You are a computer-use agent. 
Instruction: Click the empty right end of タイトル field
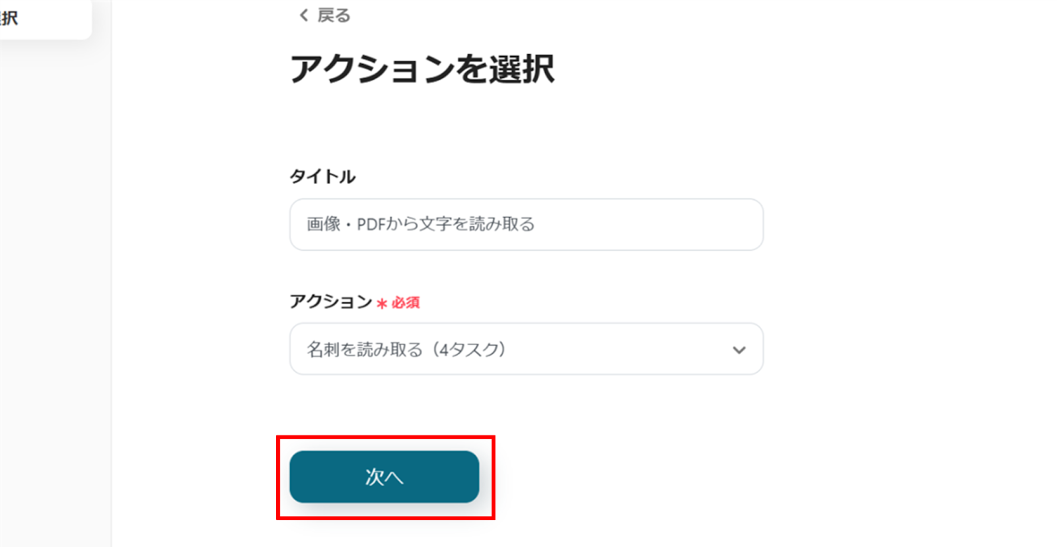tap(694, 224)
